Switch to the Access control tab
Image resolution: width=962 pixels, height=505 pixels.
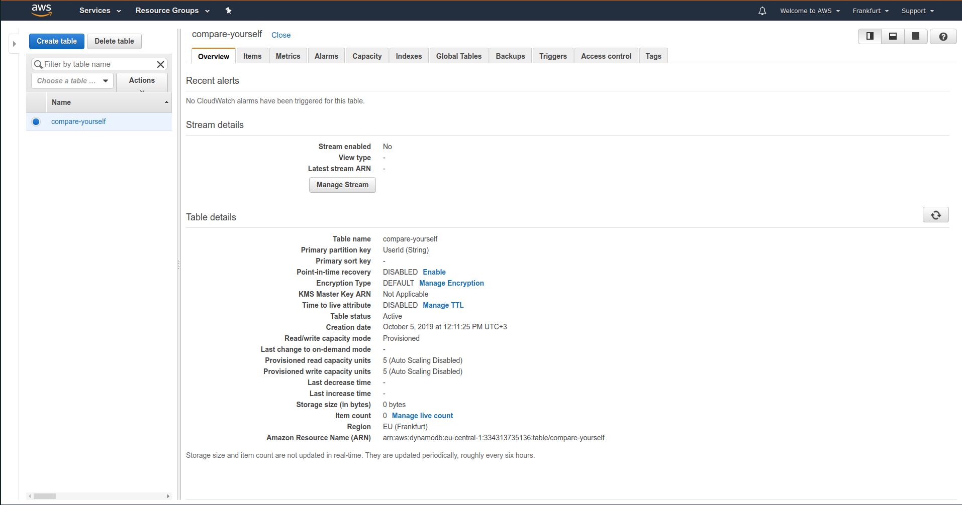606,56
